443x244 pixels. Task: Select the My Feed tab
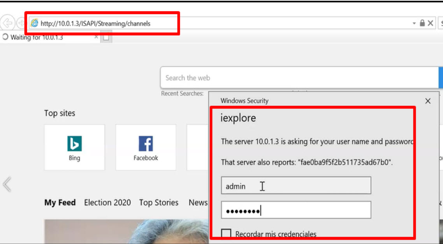(60, 202)
